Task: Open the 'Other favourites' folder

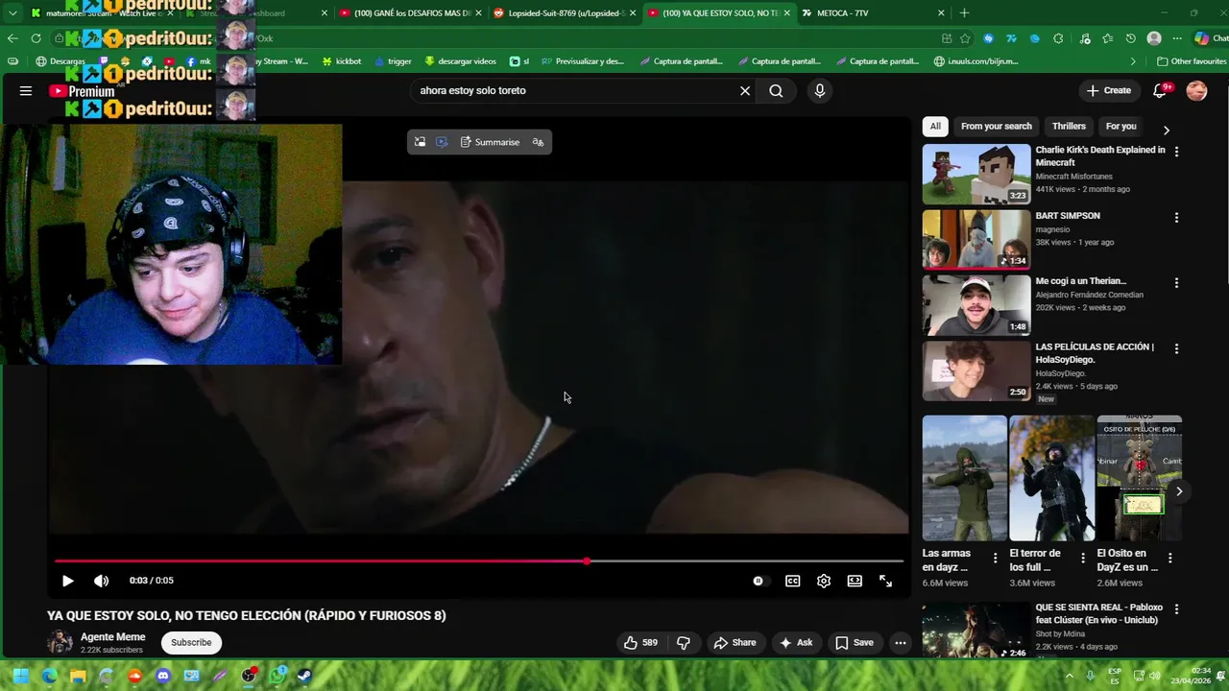Action: coord(1191,61)
